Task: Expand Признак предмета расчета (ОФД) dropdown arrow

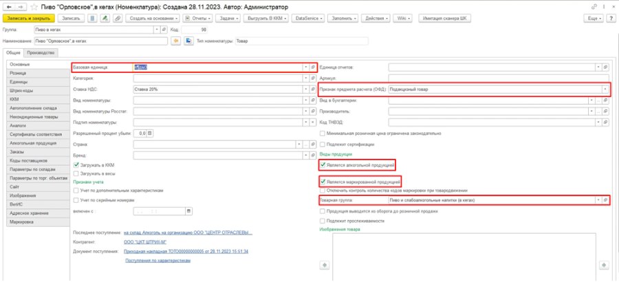Action: [x=605, y=89]
